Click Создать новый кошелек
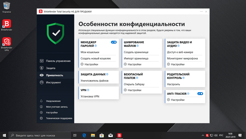The image size is (246, 139). (x=96, y=58)
